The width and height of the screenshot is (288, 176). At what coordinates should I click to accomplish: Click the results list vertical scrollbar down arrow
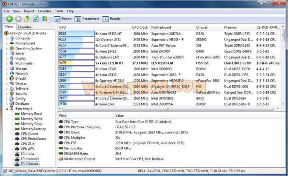click(283, 104)
